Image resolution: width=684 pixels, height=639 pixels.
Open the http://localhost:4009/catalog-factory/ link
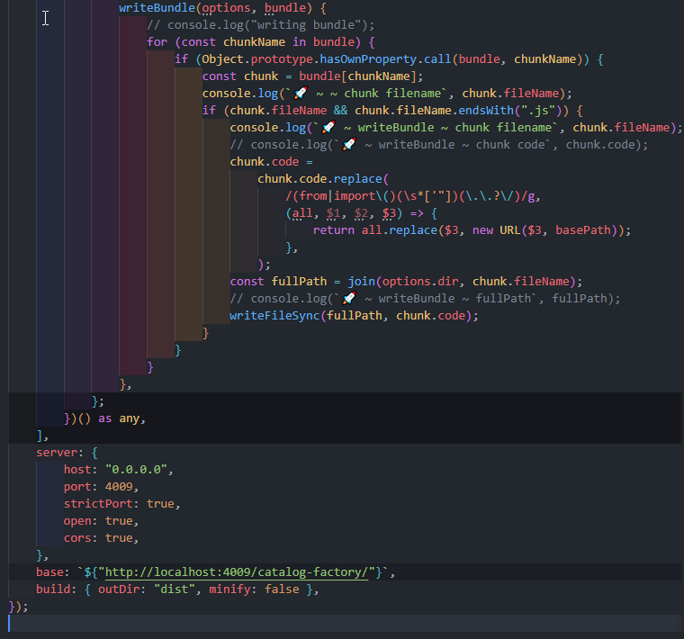(237, 571)
